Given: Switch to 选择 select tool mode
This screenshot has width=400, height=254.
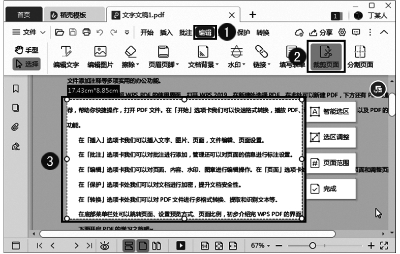Looking at the screenshot, I should (x=26, y=64).
